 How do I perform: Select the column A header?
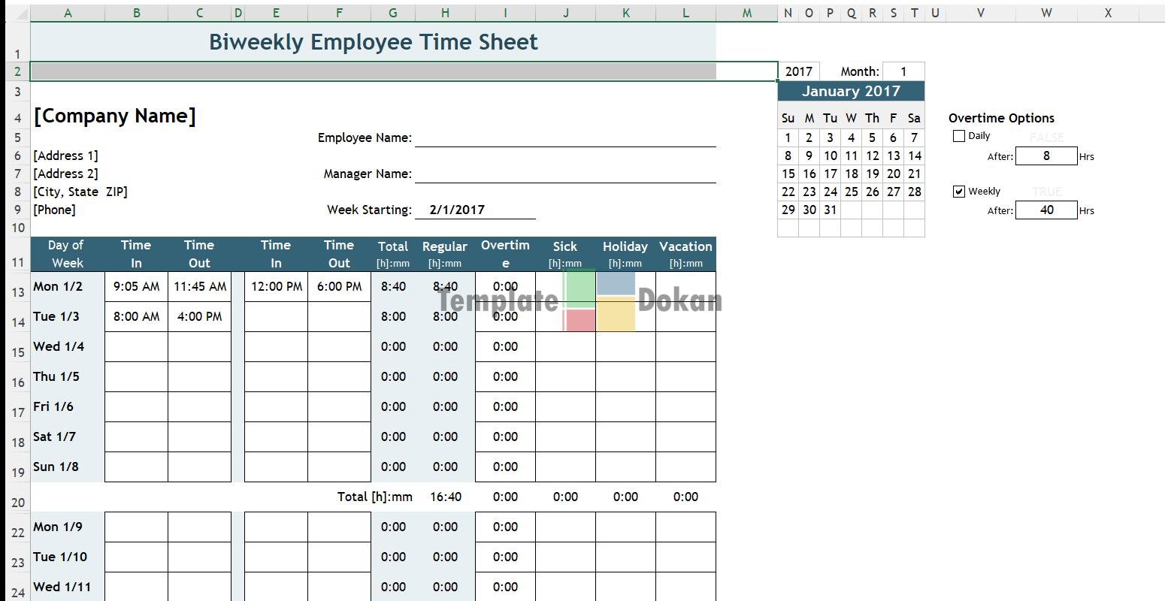click(x=68, y=13)
